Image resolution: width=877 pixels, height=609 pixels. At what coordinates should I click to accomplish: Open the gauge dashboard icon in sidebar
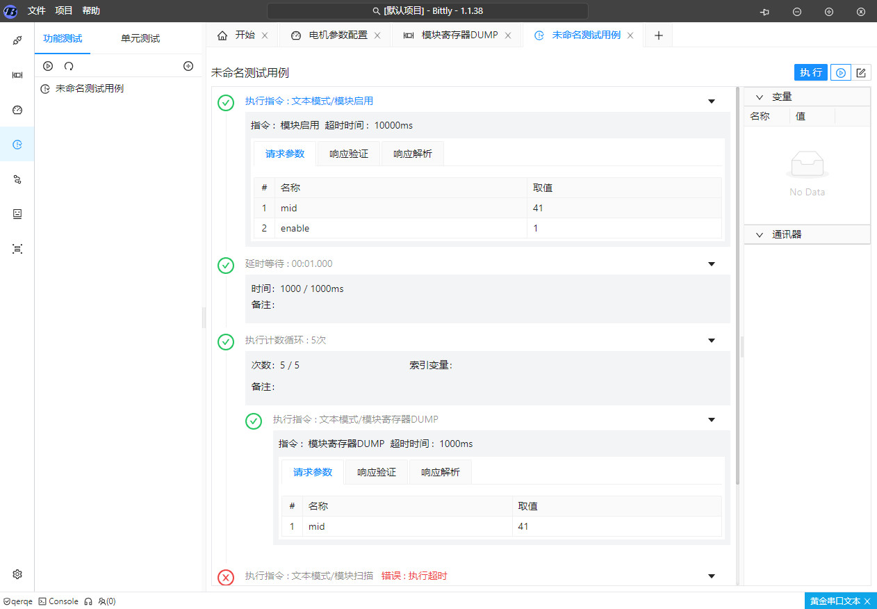click(x=17, y=110)
